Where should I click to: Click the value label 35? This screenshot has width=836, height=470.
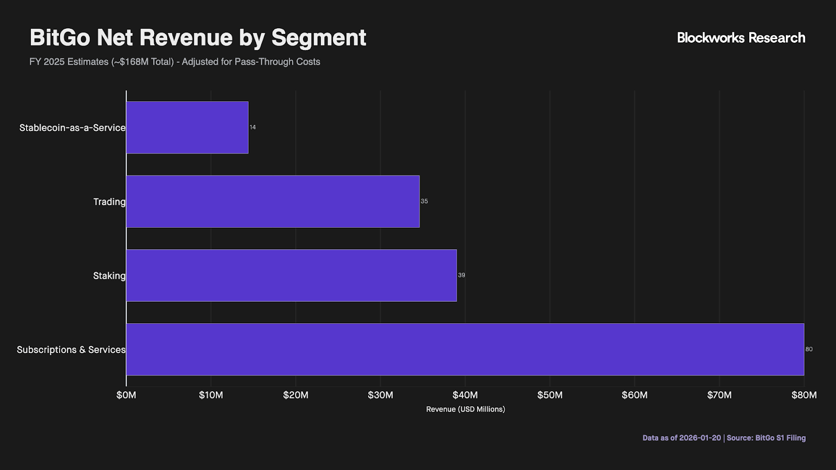(424, 201)
